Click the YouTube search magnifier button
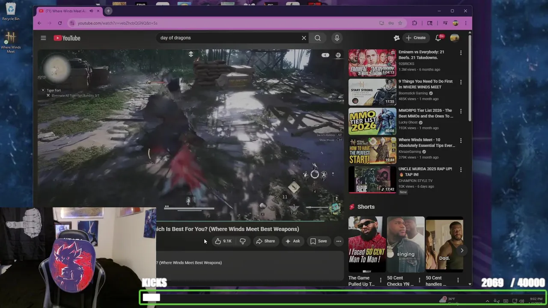Image resolution: width=548 pixels, height=308 pixels. coord(318,38)
